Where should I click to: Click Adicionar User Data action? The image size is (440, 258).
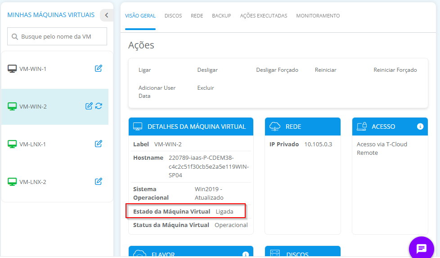coord(157,92)
